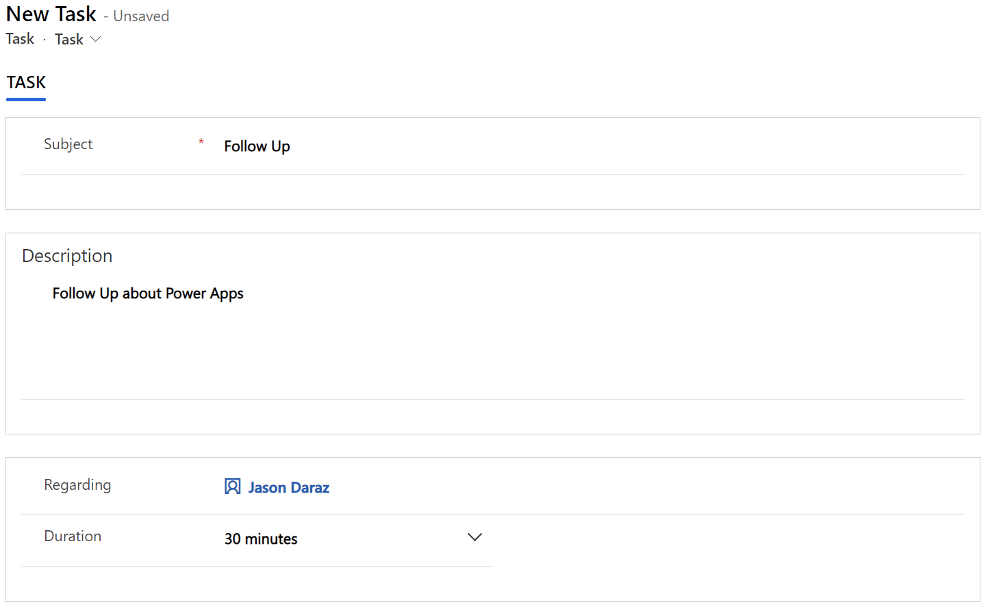Image resolution: width=990 pixels, height=613 pixels.
Task: Expand the Duration dropdown arrow
Action: point(474,538)
